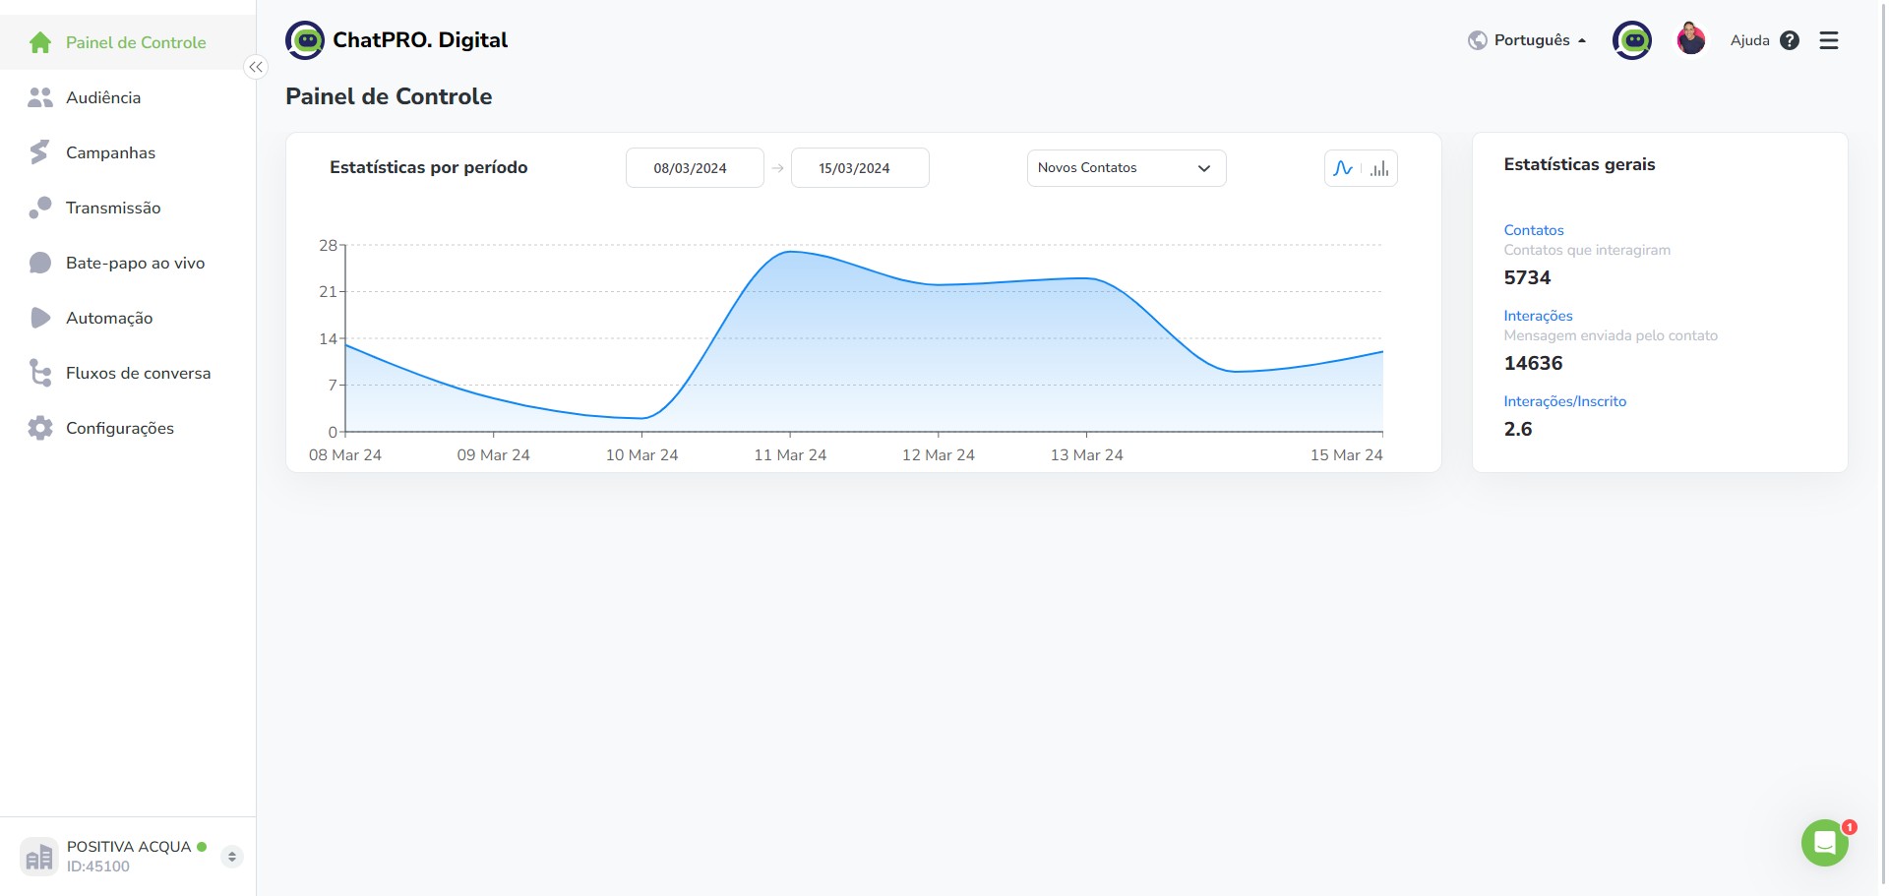Click the green home icon in sidebar
This screenshot has height=896, width=1889.
pos(40,42)
